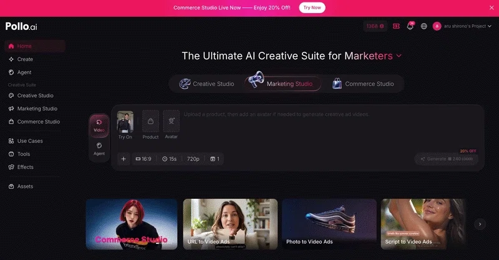The width and height of the screenshot is (499, 260).
Task: Open the Photo to Video Ads card
Action: 329,224
